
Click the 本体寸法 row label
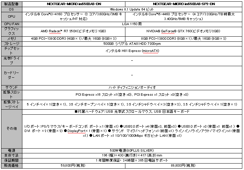tap(12, 155)
